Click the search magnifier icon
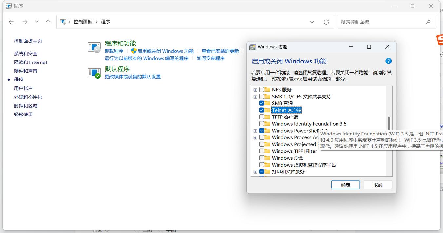 (x=428, y=22)
